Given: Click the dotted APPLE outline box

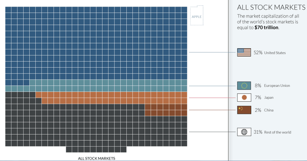Looking at the screenshot, I should point(197,15).
